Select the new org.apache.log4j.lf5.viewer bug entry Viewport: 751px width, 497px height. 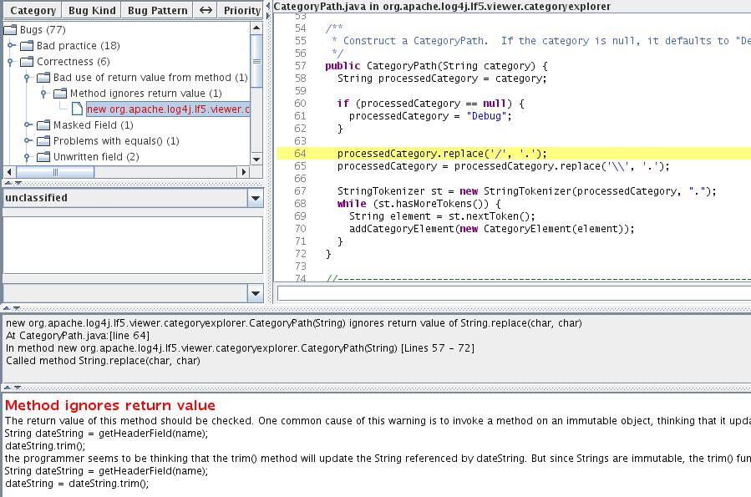[x=168, y=109]
